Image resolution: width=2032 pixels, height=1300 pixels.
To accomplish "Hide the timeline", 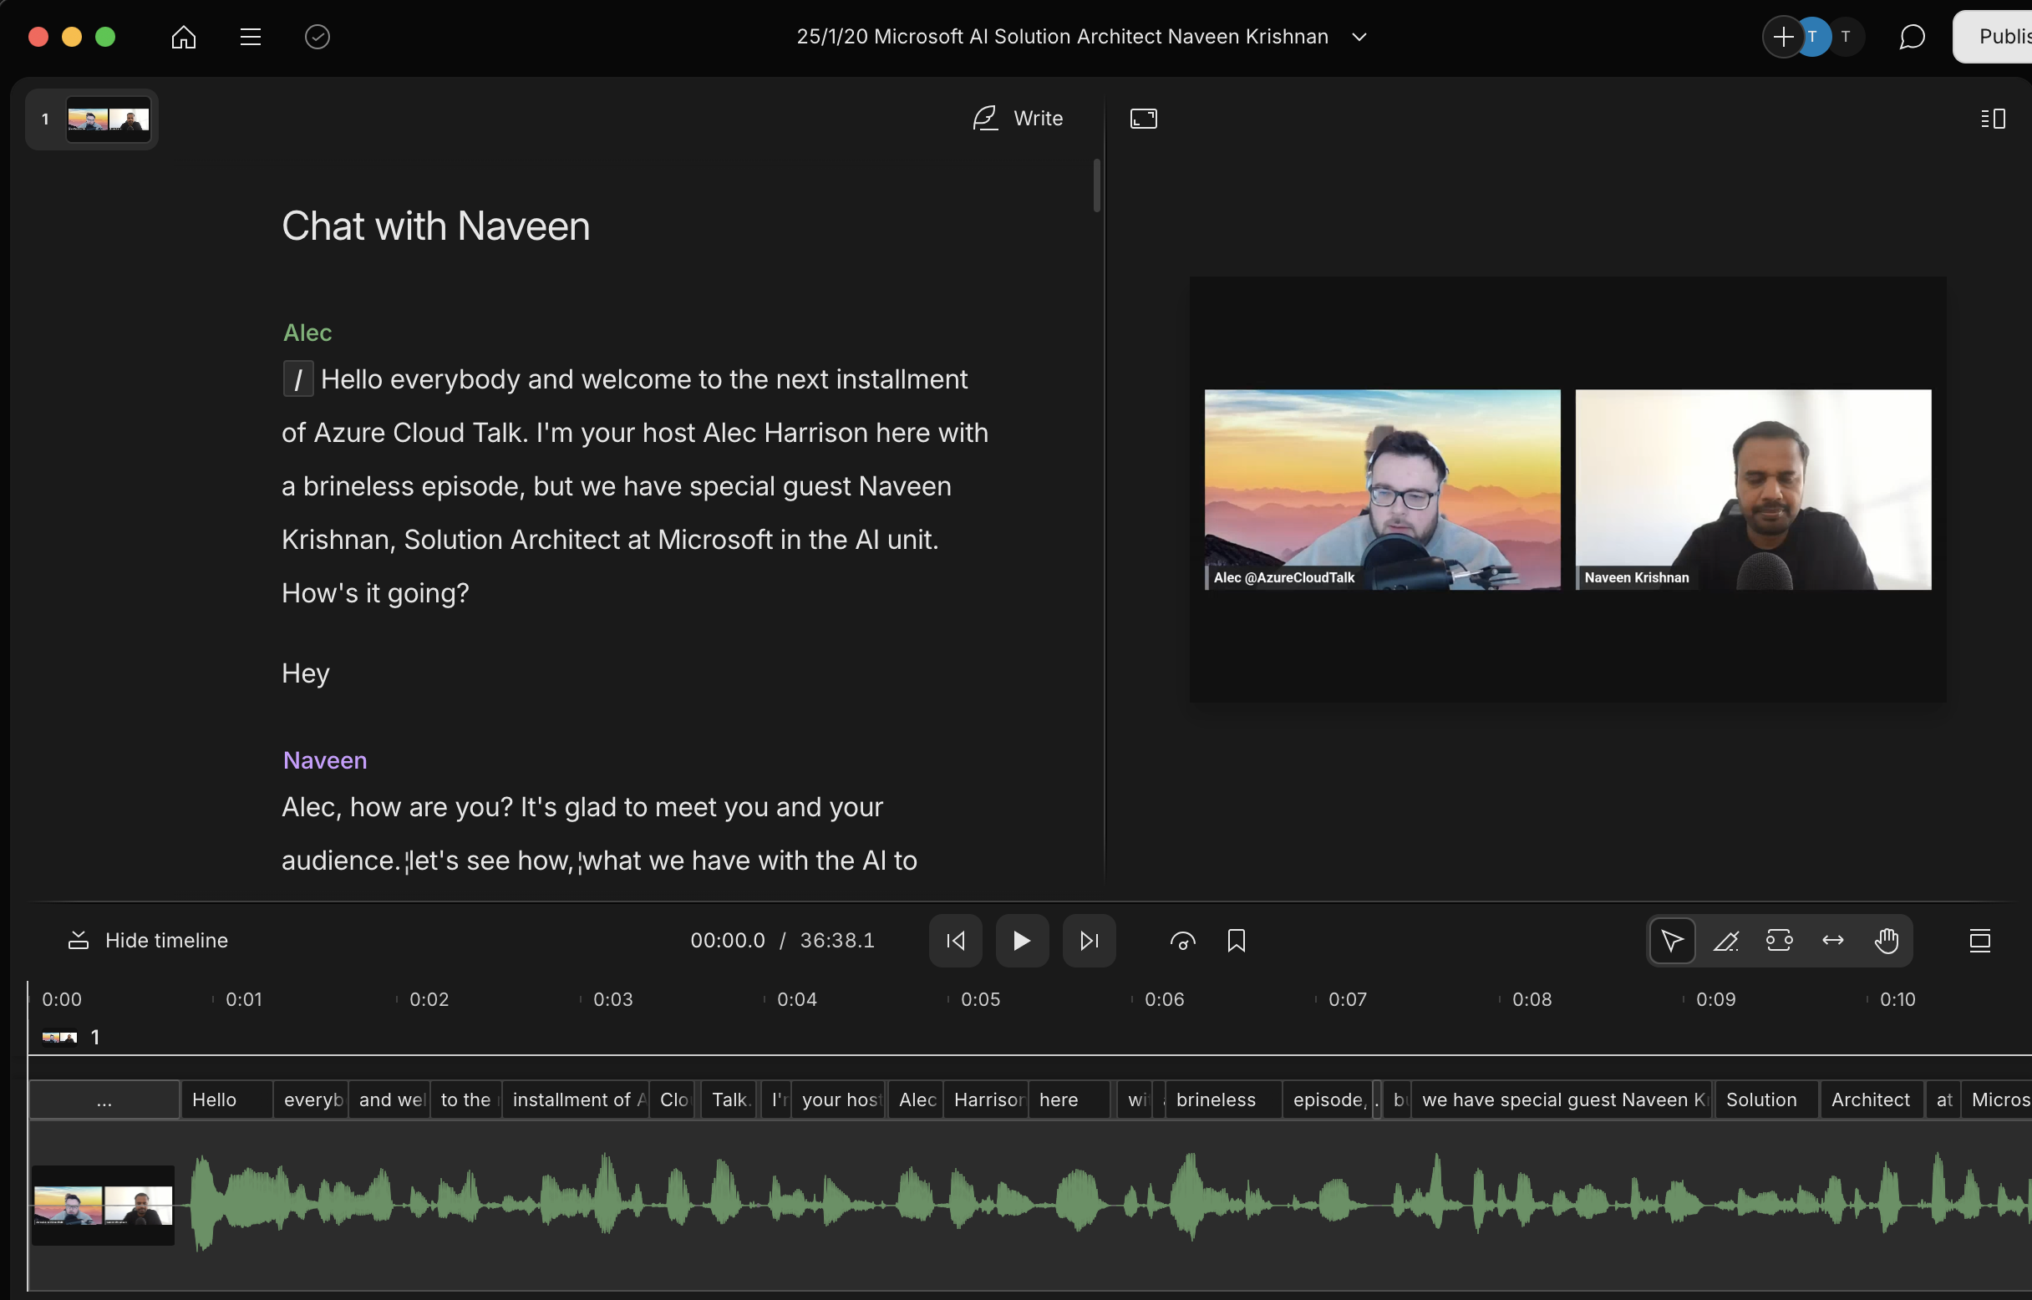I will [148, 941].
